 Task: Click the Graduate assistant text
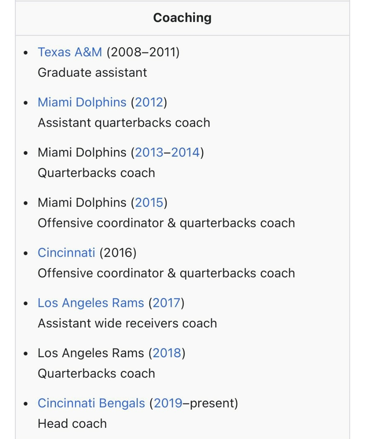[x=92, y=73]
